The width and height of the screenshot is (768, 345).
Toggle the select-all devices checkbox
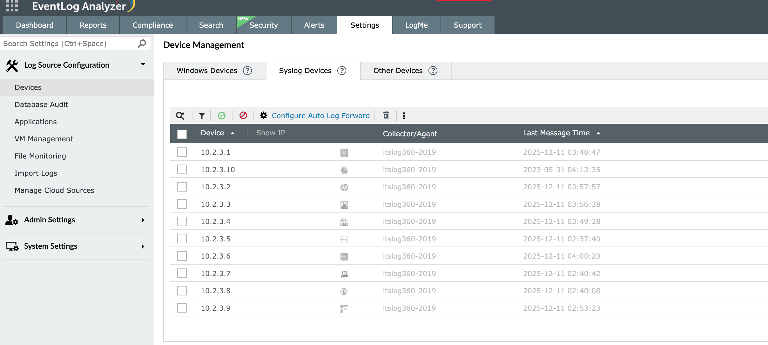(182, 134)
